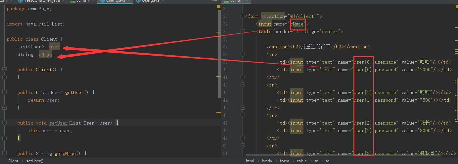This screenshot has height=164, width=458.
Task: Click the table breadcrumb
Action: click(x=302, y=161)
